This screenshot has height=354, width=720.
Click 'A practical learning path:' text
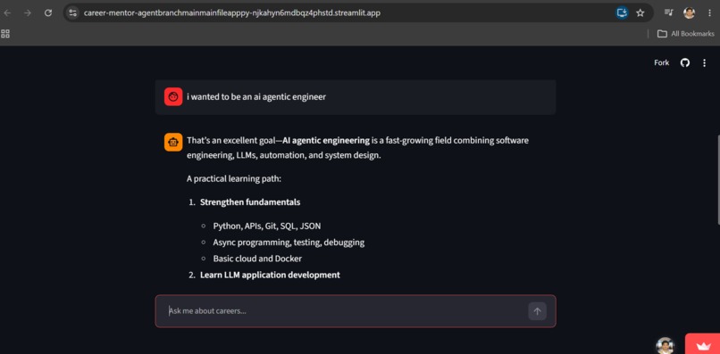234,178
